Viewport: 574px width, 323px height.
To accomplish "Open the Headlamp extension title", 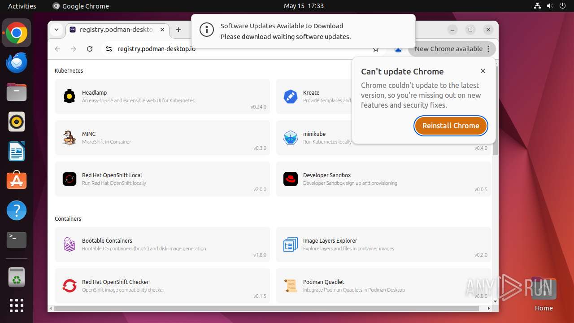I will coord(94,93).
